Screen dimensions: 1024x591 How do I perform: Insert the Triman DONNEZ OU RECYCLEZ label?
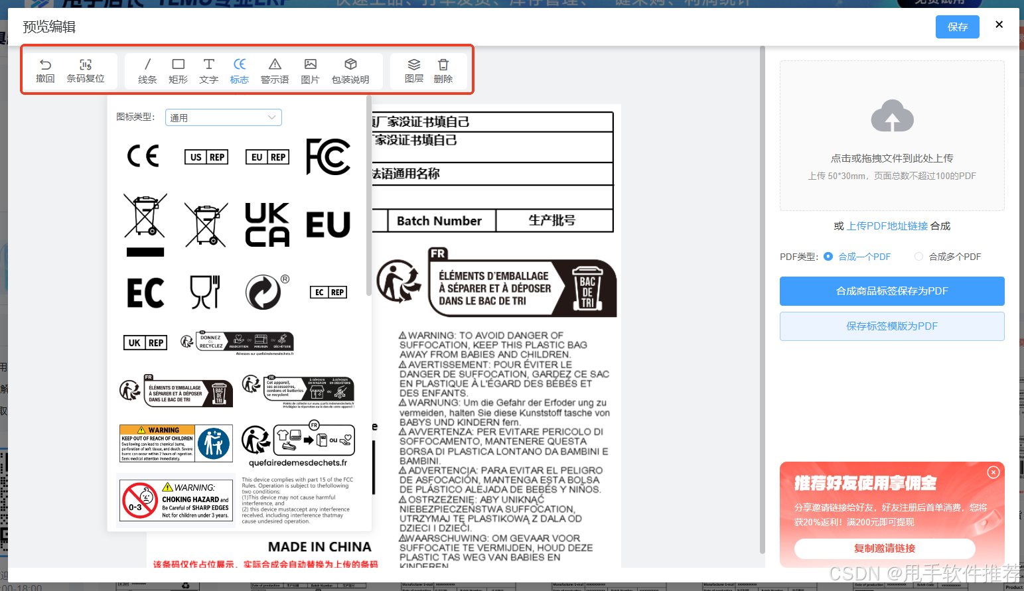(x=237, y=343)
